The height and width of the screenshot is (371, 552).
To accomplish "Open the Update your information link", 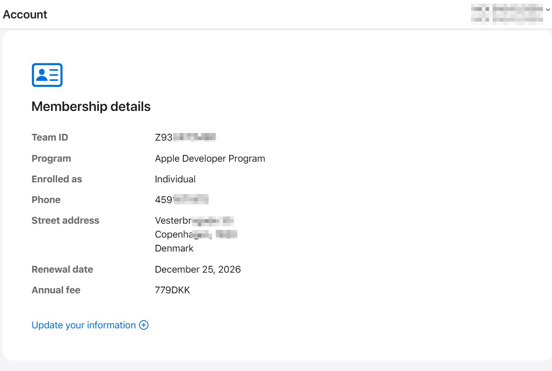I will [84, 325].
